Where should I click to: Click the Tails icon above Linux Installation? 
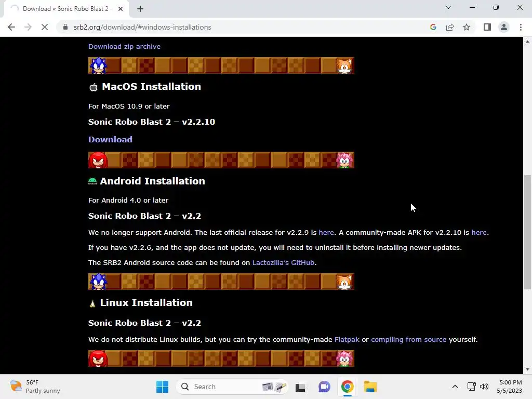344,282
